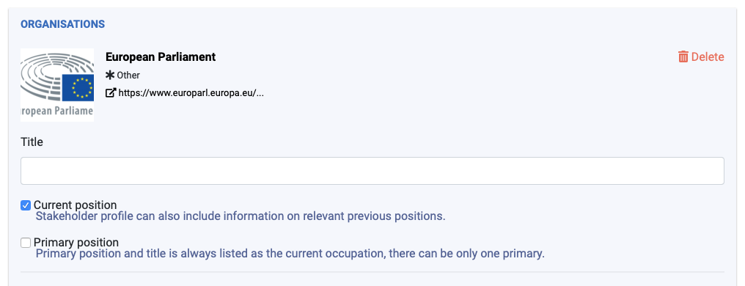The height and width of the screenshot is (286, 745).
Task: Click the Title field label
Action: click(x=32, y=142)
